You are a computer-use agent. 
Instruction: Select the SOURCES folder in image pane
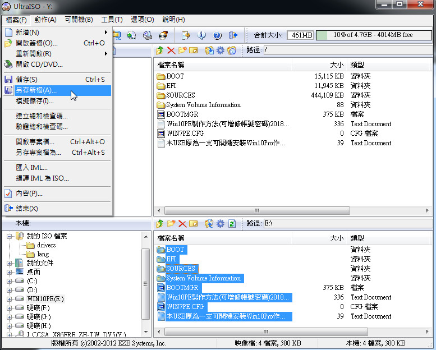click(x=181, y=95)
